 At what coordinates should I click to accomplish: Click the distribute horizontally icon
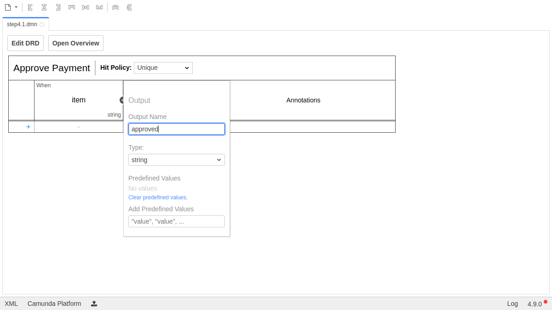click(115, 7)
